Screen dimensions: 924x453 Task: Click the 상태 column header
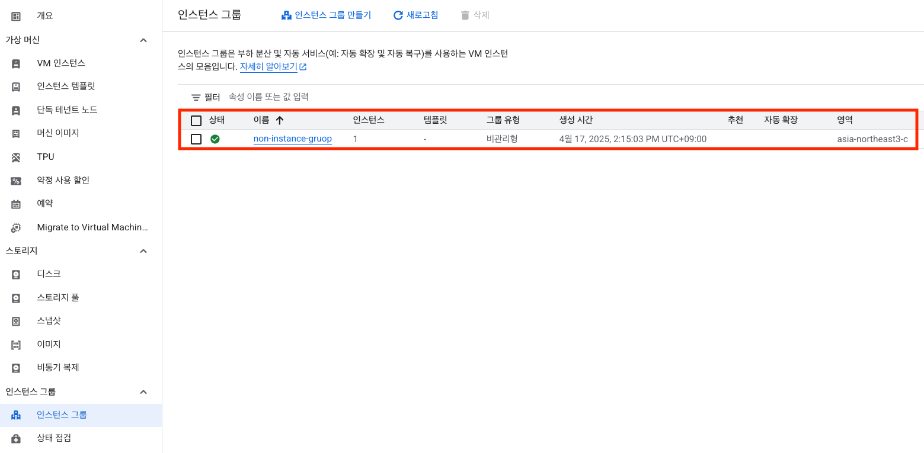217,120
